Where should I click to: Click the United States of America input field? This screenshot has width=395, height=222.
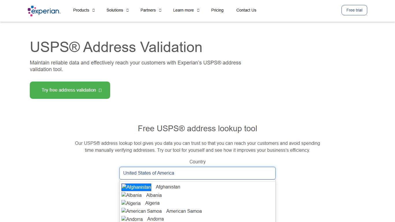click(197, 173)
